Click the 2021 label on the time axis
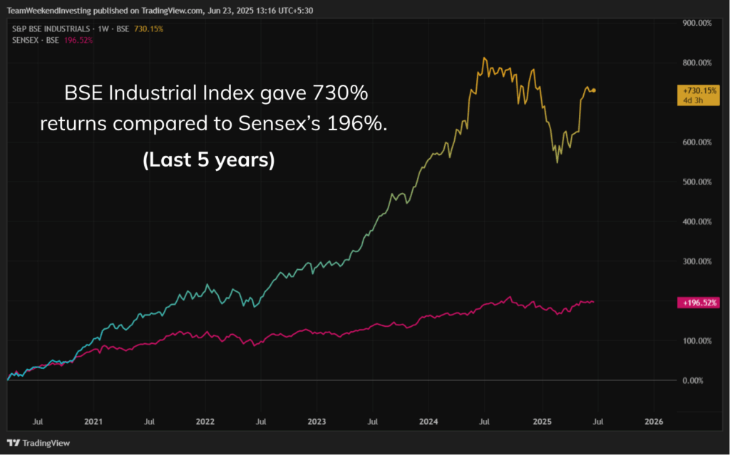Viewport: 730px width, 455px height. [x=93, y=422]
